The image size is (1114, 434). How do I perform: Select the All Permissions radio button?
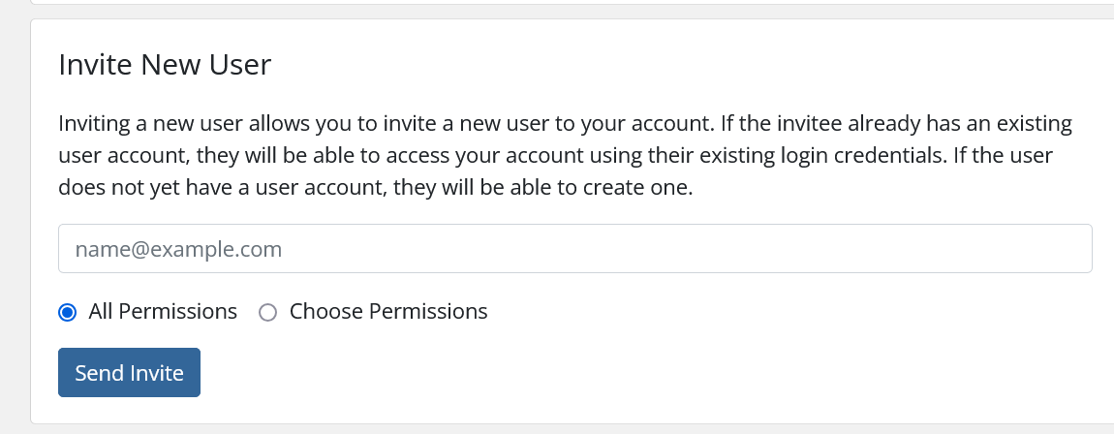pos(67,312)
